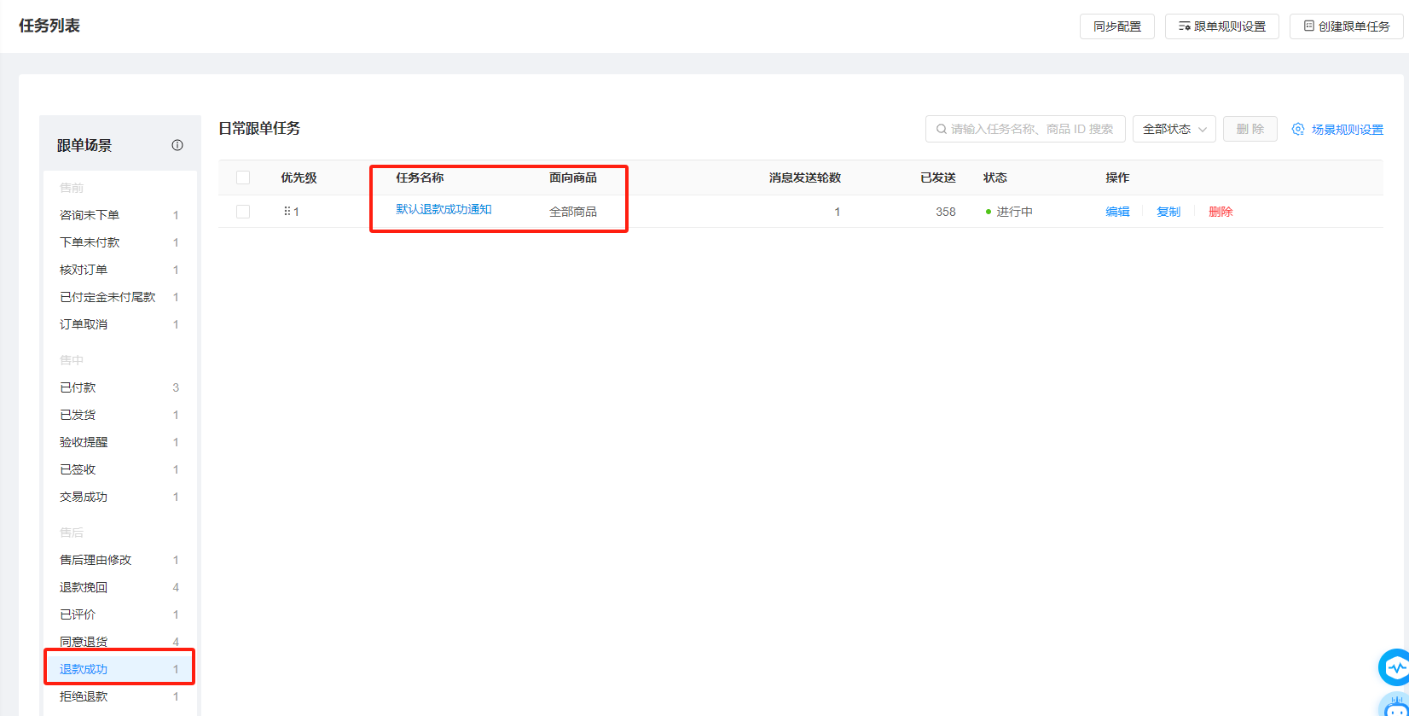This screenshot has width=1409, height=716.
Task: Select 同意退货 scenario
Action: pyautogui.click(x=119, y=642)
